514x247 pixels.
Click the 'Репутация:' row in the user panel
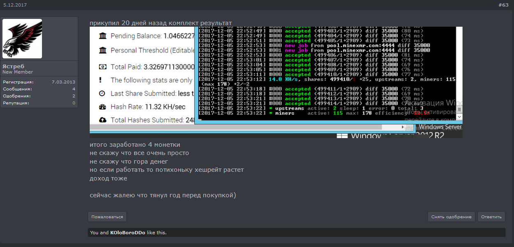point(39,103)
